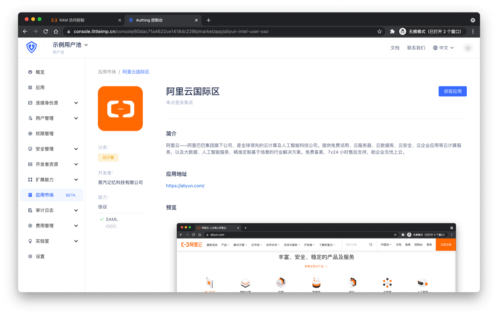Open new browser tab plus icon
This screenshot has height=316, width=498.
pyautogui.click(x=209, y=20)
